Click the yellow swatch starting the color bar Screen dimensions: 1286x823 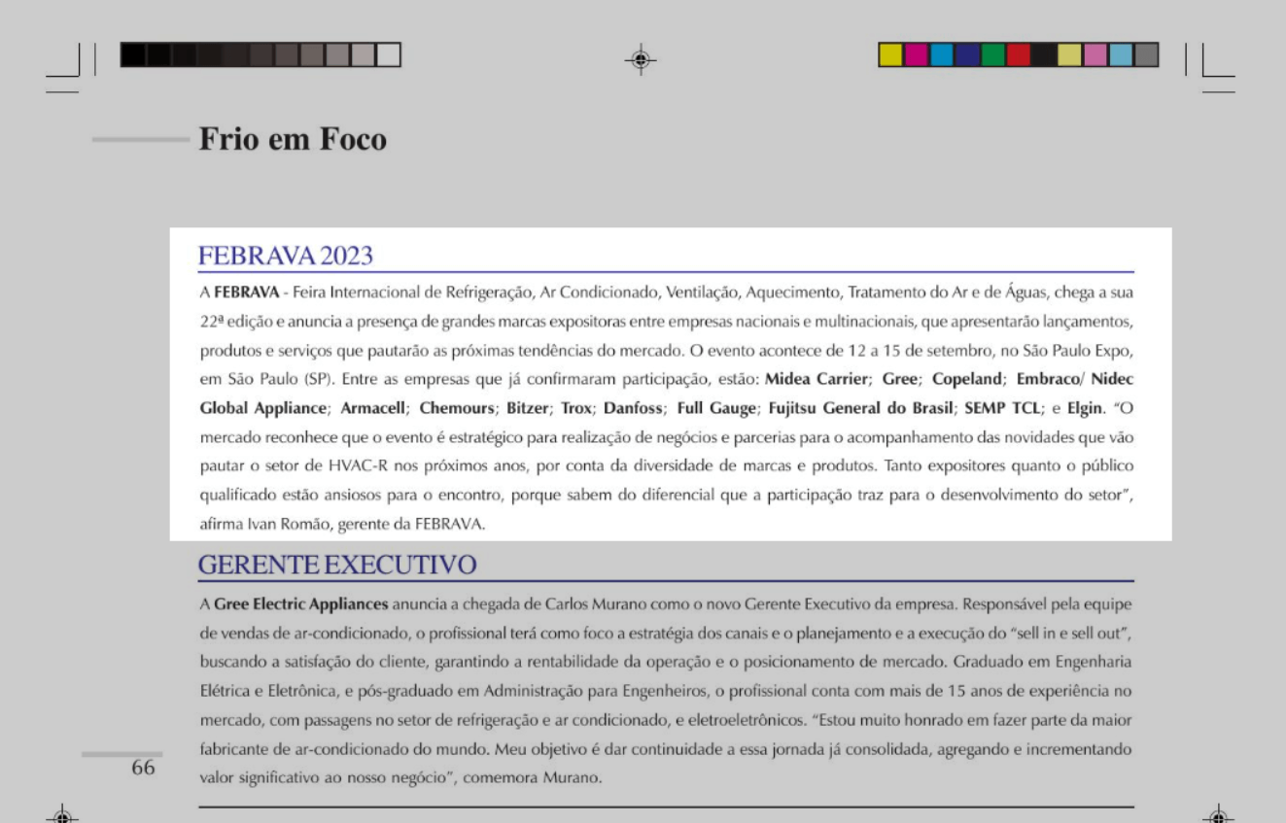click(890, 55)
